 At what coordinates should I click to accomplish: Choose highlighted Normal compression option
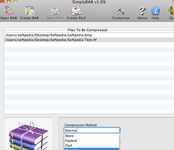point(92,149)
